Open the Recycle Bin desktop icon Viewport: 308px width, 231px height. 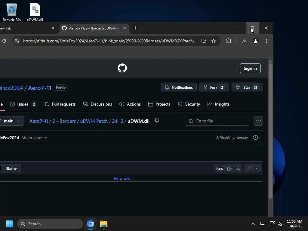[12, 12]
